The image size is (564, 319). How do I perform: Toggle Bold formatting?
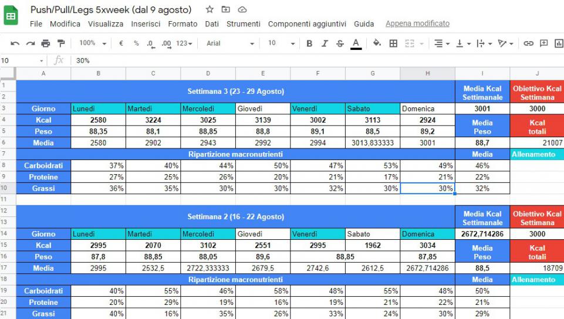click(309, 43)
